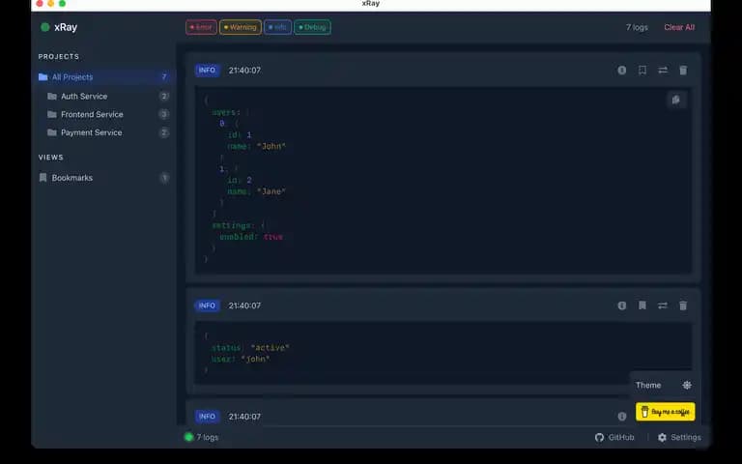Click the VIEWS section heading
This screenshot has height=464, width=742.
[x=50, y=158]
